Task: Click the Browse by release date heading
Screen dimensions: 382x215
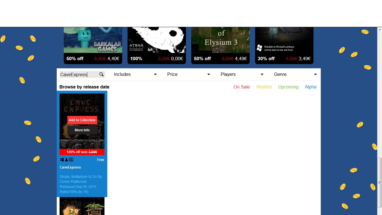Action: tap(84, 87)
